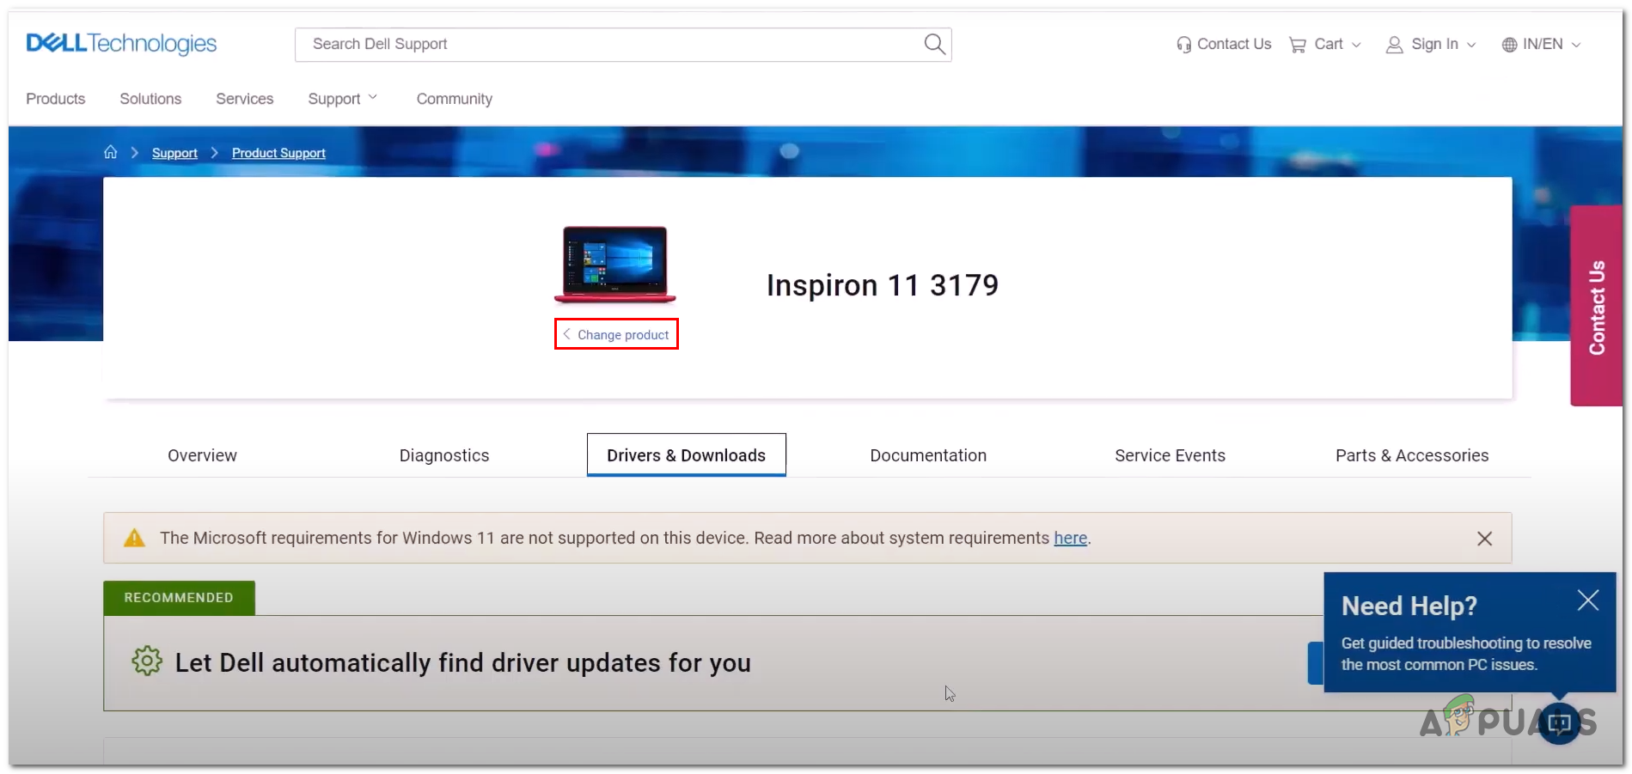This screenshot has width=1632, height=774.
Task: Open the Services menu
Action: tap(245, 99)
